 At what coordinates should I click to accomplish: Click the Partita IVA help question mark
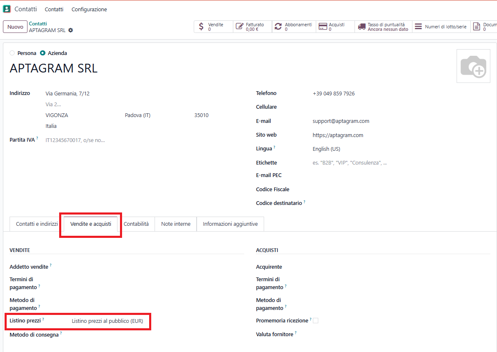click(37, 138)
